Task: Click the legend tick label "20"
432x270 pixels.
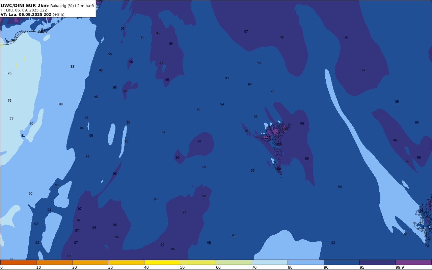Action: click(74, 267)
